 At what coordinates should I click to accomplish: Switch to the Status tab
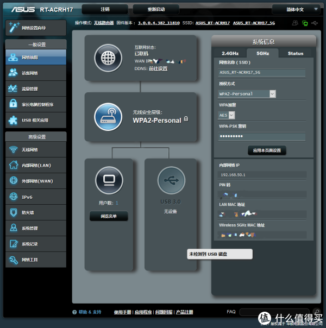click(x=296, y=53)
